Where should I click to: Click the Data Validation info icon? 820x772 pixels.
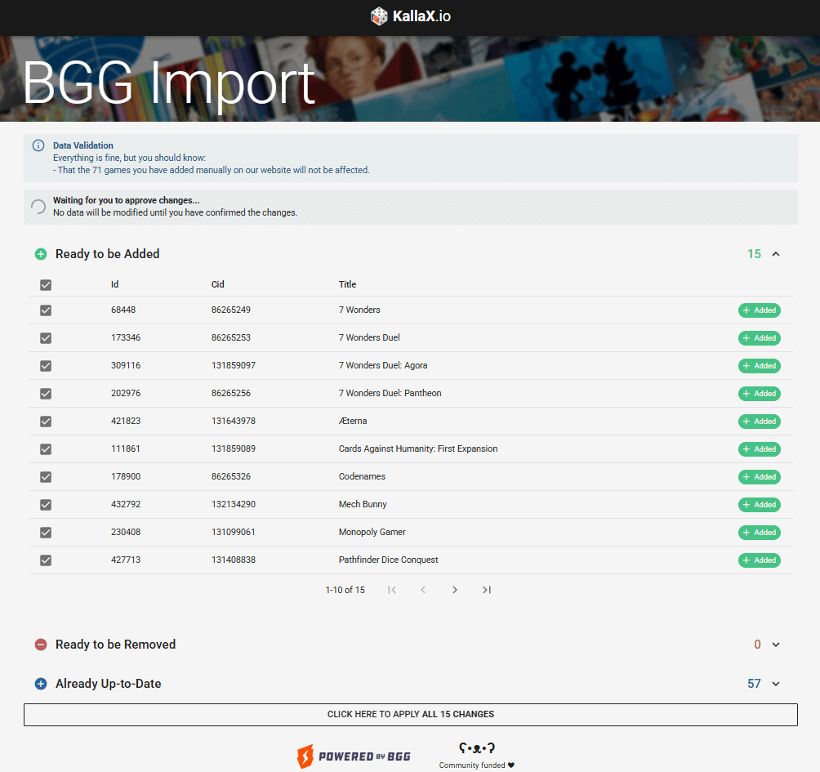[x=38, y=145]
